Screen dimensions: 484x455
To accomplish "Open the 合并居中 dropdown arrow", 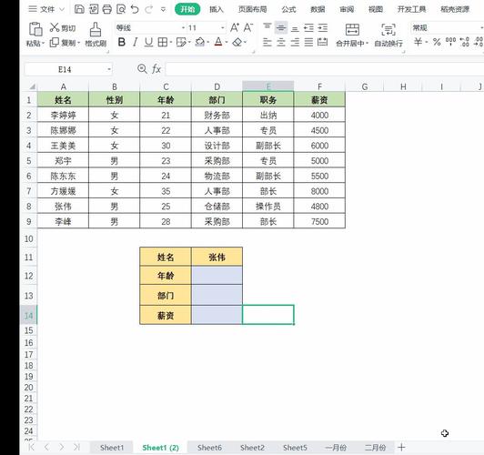I will [367, 43].
